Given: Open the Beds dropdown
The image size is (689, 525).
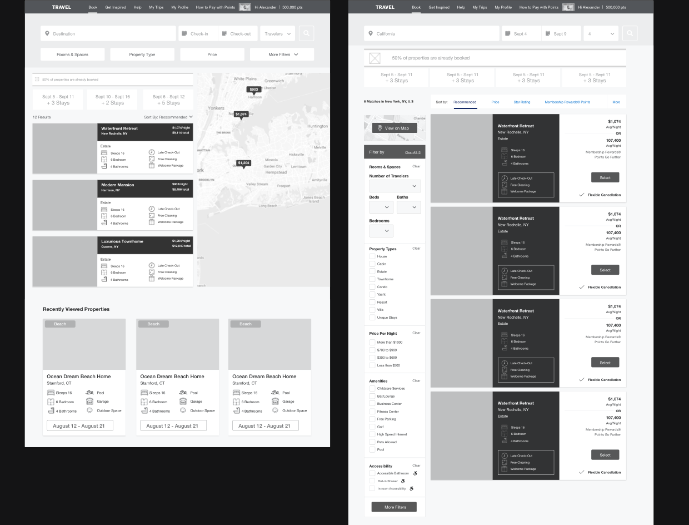Looking at the screenshot, I should tap(381, 207).
